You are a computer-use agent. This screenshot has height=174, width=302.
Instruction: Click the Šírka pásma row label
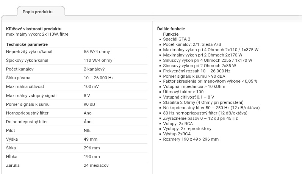tap(19, 78)
